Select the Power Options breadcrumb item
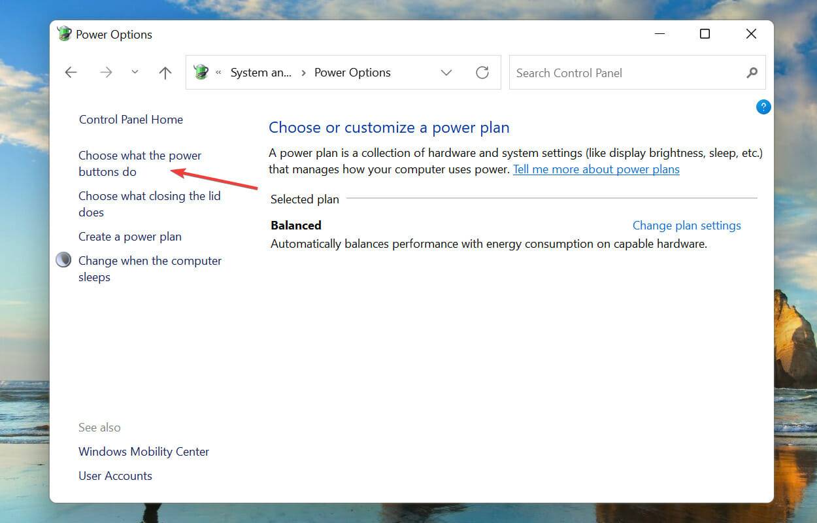This screenshot has height=523, width=817. (352, 72)
